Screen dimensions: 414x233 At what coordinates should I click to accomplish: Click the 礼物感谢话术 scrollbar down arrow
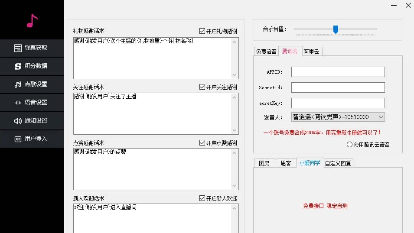tap(235, 75)
